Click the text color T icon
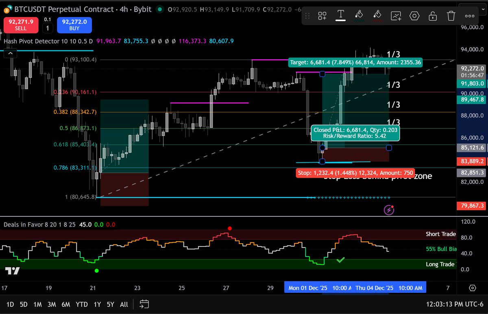The width and height of the screenshot is (488, 314). tap(340, 15)
